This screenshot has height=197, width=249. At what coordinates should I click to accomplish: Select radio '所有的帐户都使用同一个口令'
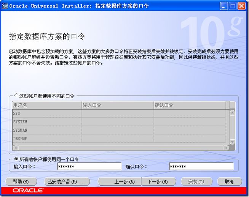[16, 159]
